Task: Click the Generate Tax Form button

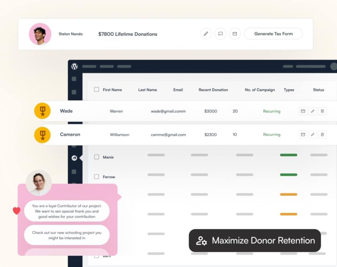Action: 273,34
